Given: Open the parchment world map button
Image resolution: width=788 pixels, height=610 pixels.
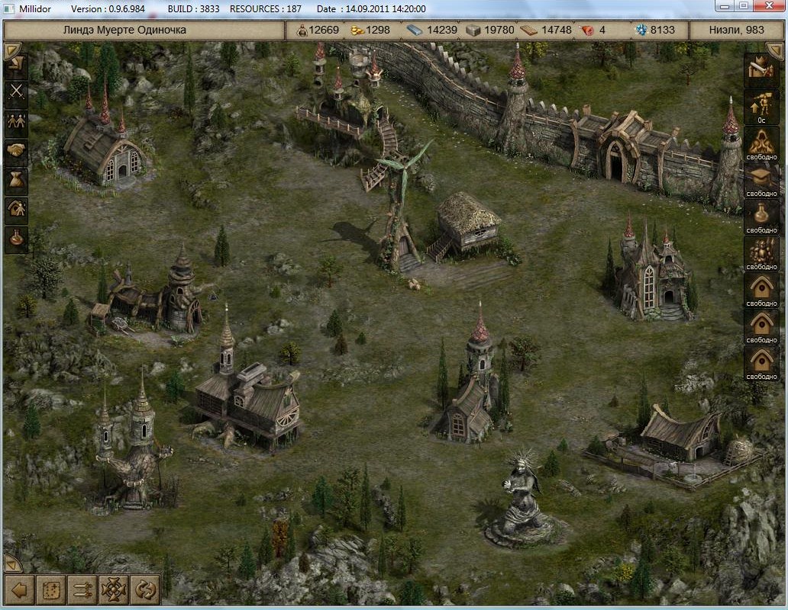Looking at the screenshot, I should pos(51,589).
